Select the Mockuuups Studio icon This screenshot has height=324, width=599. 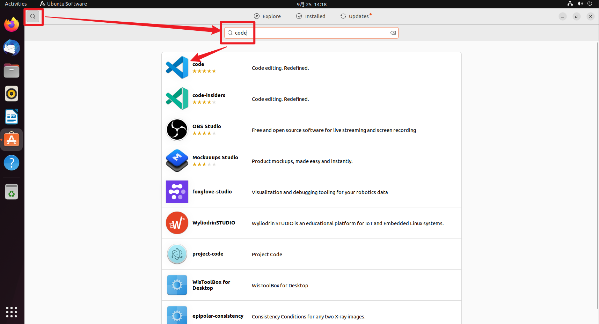tap(177, 161)
